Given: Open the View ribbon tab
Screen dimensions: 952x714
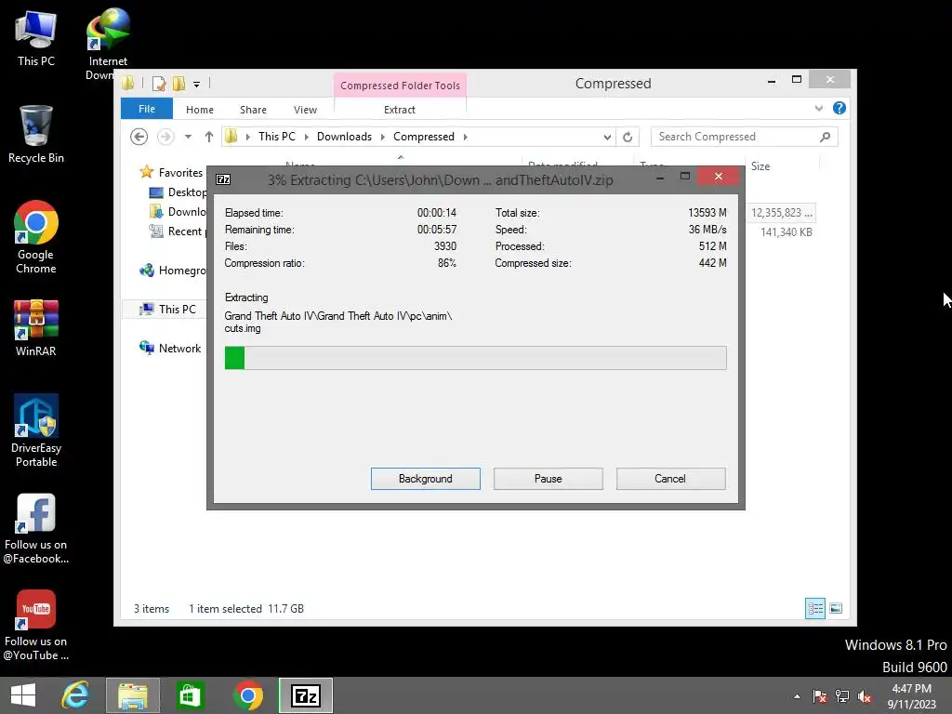Looking at the screenshot, I should tap(305, 110).
